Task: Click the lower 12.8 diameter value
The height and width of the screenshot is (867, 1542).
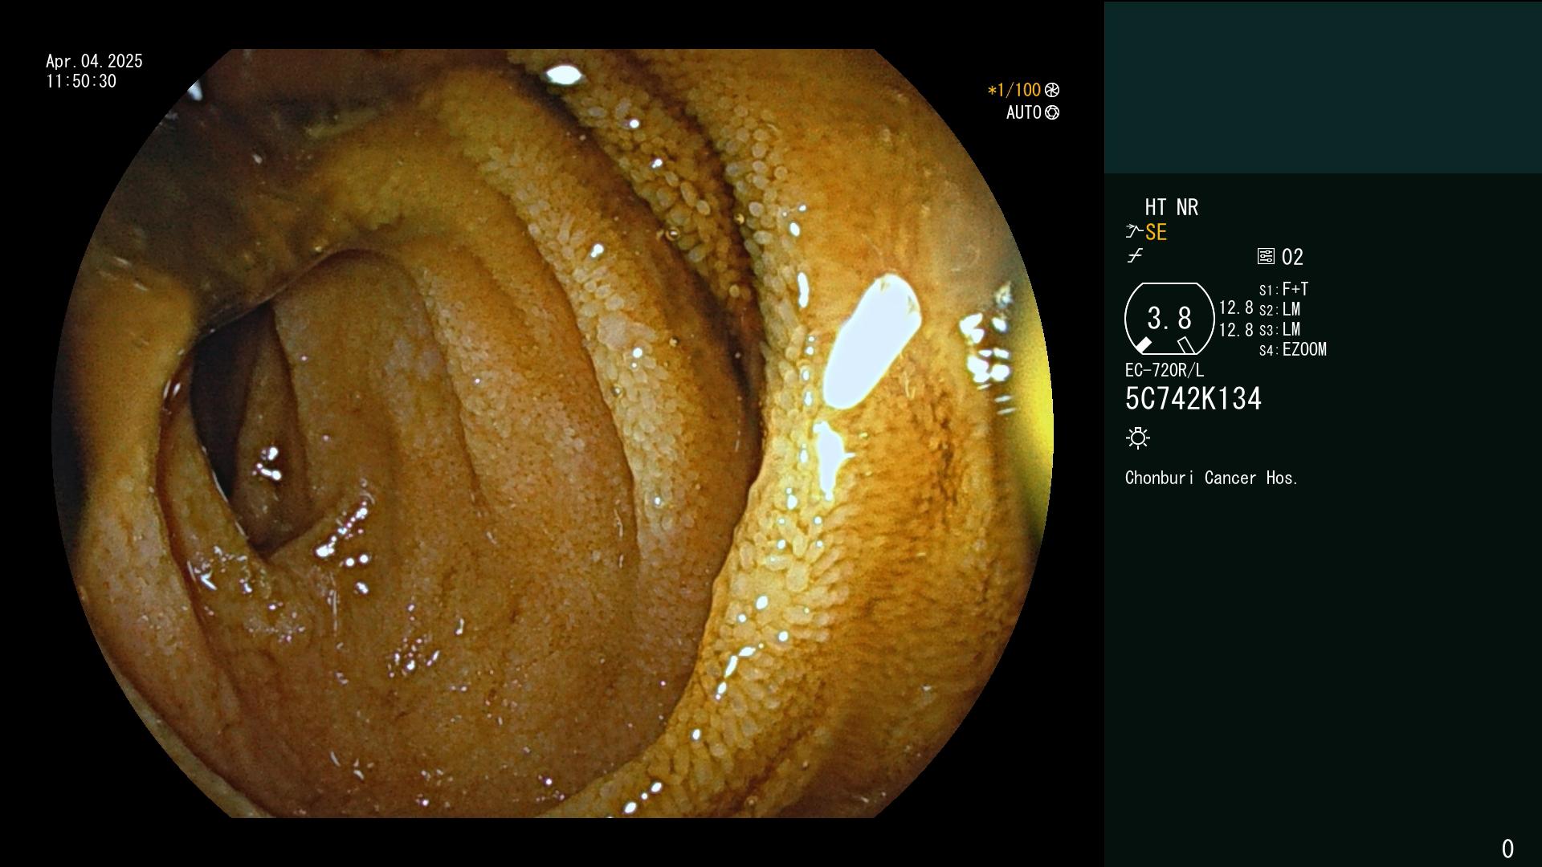Action: point(1236,330)
